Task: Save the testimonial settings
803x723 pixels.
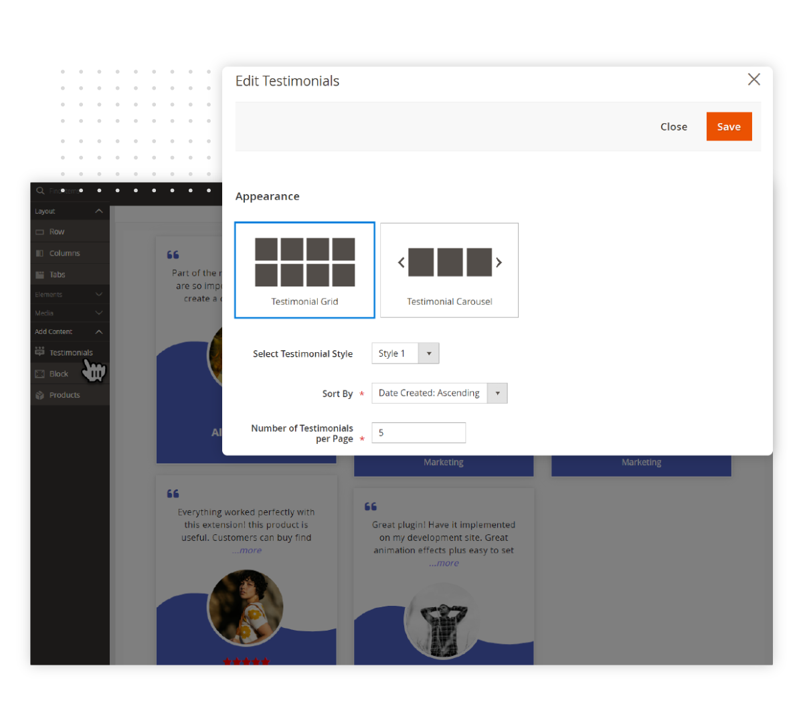Action: click(729, 127)
